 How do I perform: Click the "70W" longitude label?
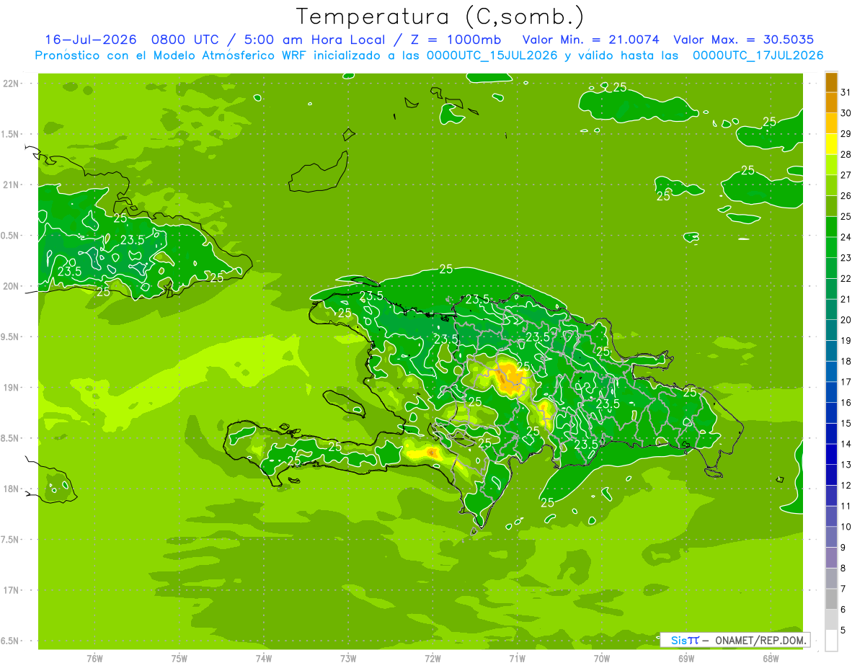602,658
